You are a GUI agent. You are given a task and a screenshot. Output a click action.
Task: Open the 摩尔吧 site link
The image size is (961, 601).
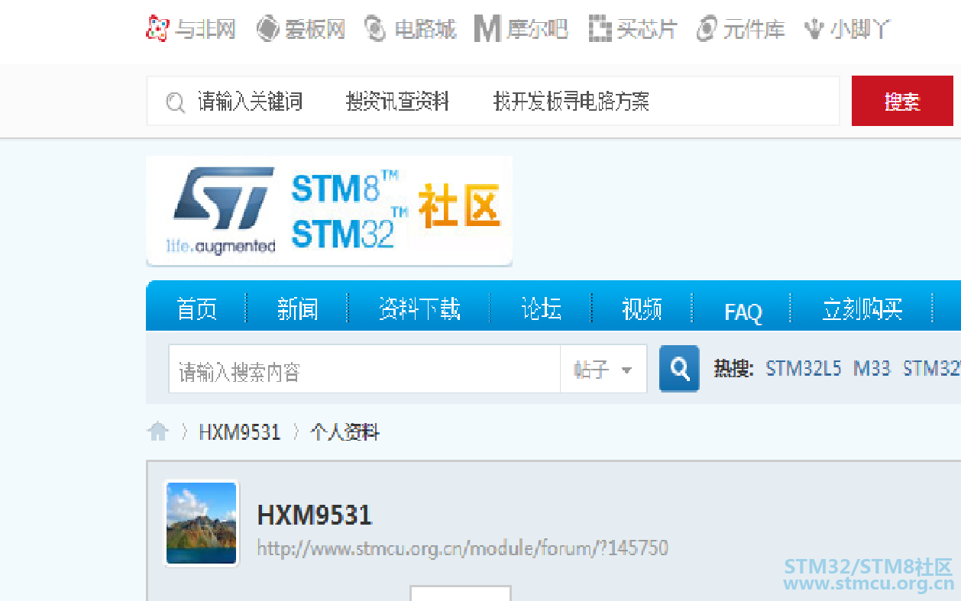click(521, 29)
